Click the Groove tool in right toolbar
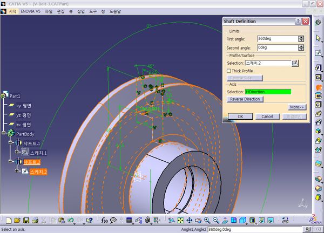This screenshot has width=324, height=233. pos(318,95)
